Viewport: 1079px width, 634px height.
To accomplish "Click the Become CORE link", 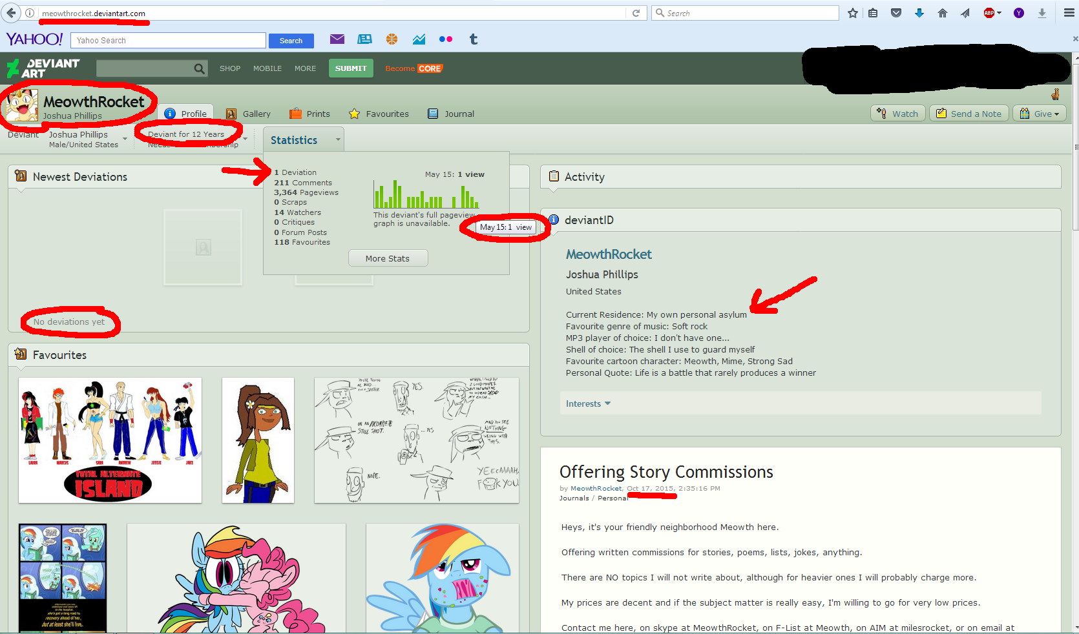I will point(414,68).
